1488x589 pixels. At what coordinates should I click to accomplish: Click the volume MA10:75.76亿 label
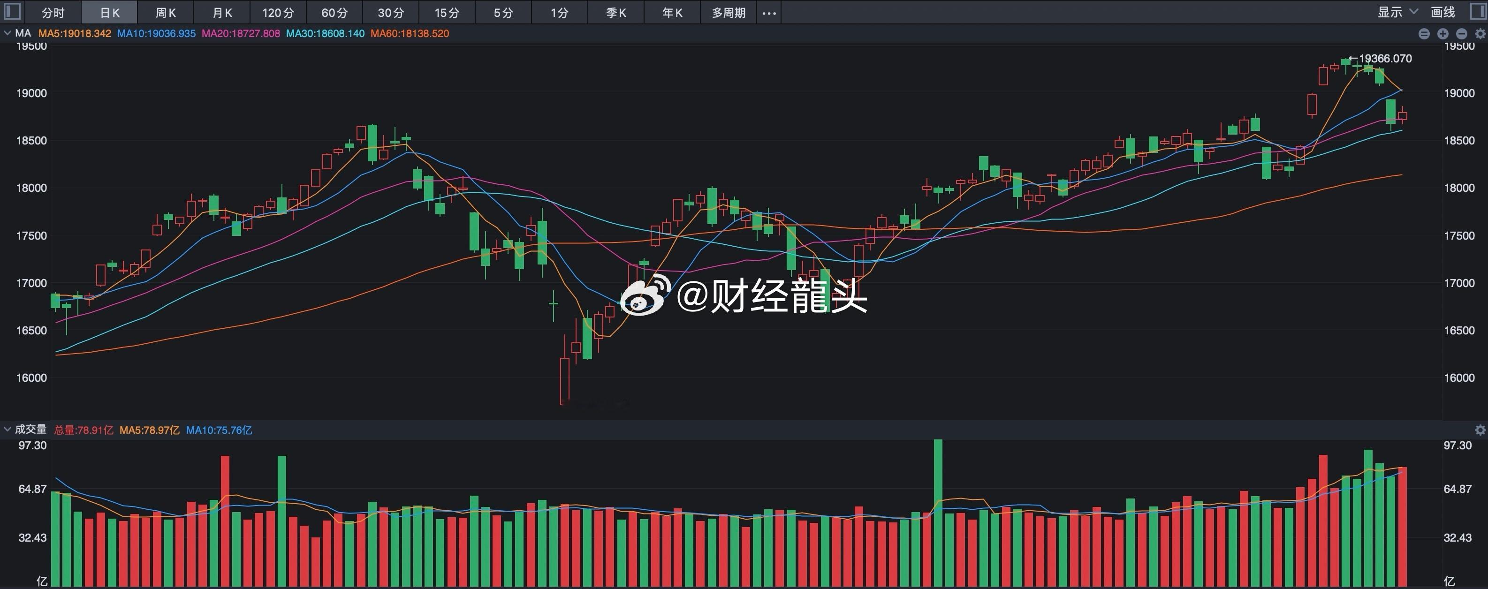(x=219, y=430)
